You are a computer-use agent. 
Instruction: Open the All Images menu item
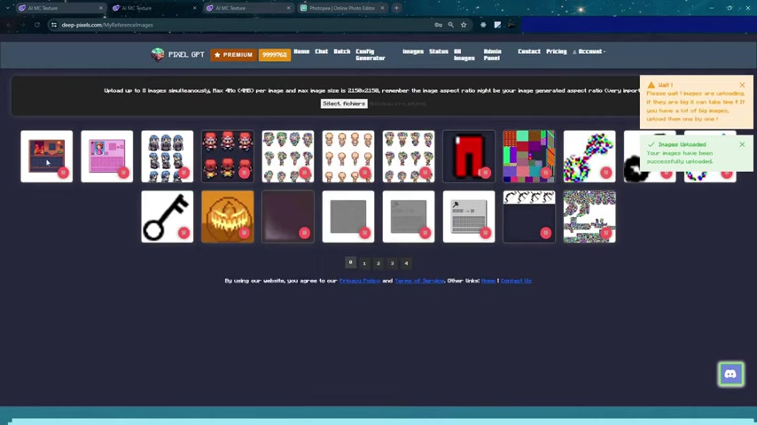[x=464, y=55]
